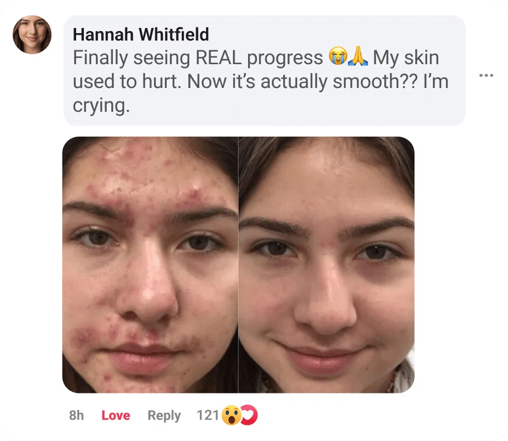Image resolution: width=508 pixels, height=441 pixels.
Task: Click the smile in the after photo
Action: tap(323, 353)
